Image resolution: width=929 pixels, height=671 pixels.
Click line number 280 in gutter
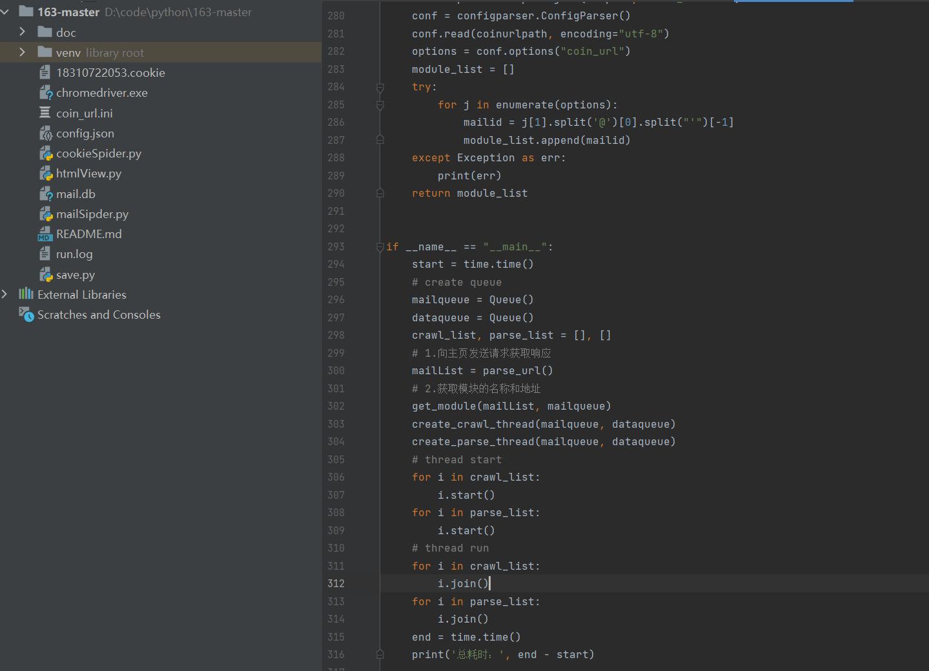[336, 15]
